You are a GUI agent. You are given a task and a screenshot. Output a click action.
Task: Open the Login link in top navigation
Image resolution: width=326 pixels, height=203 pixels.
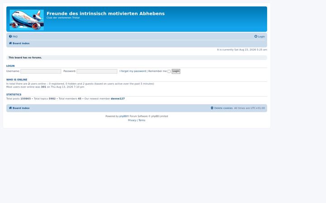261,37
